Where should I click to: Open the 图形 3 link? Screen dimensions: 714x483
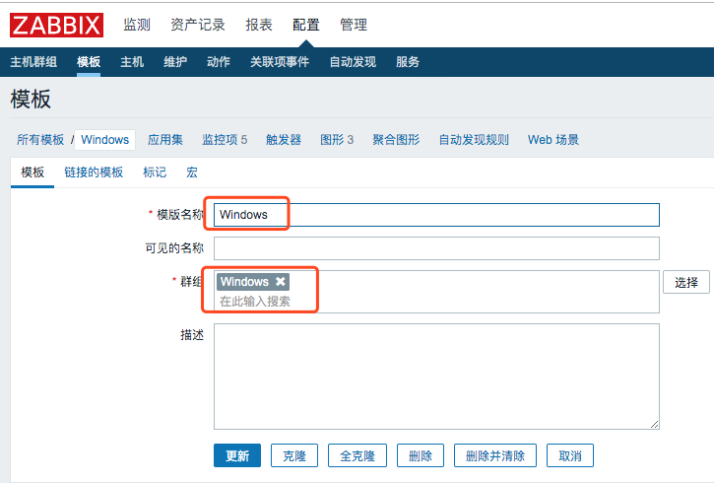click(x=337, y=139)
